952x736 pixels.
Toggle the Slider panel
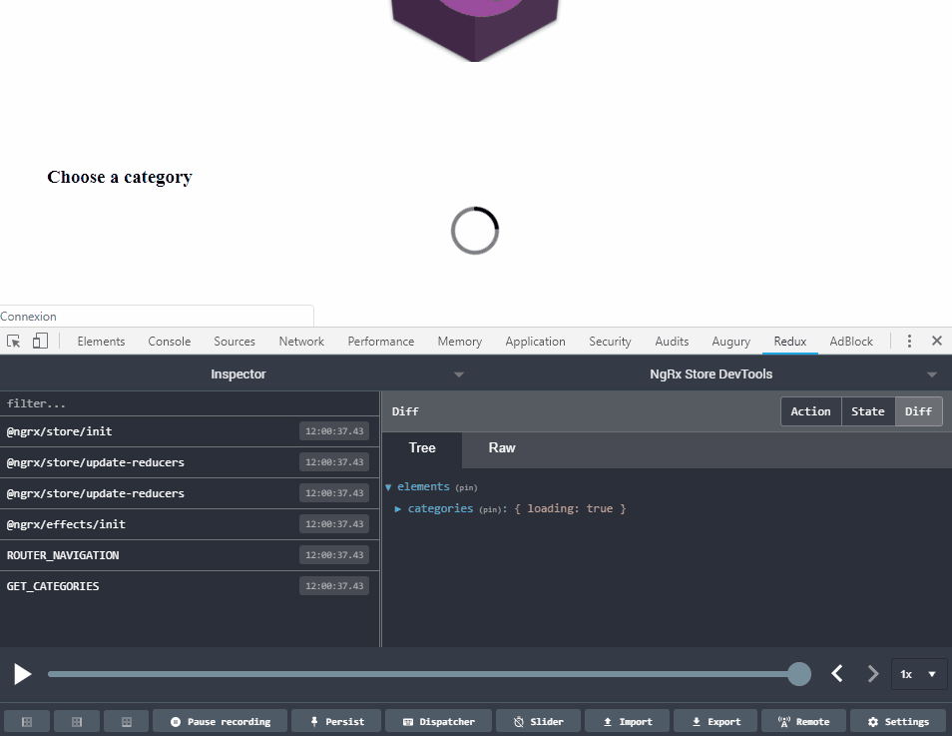pyautogui.click(x=538, y=721)
